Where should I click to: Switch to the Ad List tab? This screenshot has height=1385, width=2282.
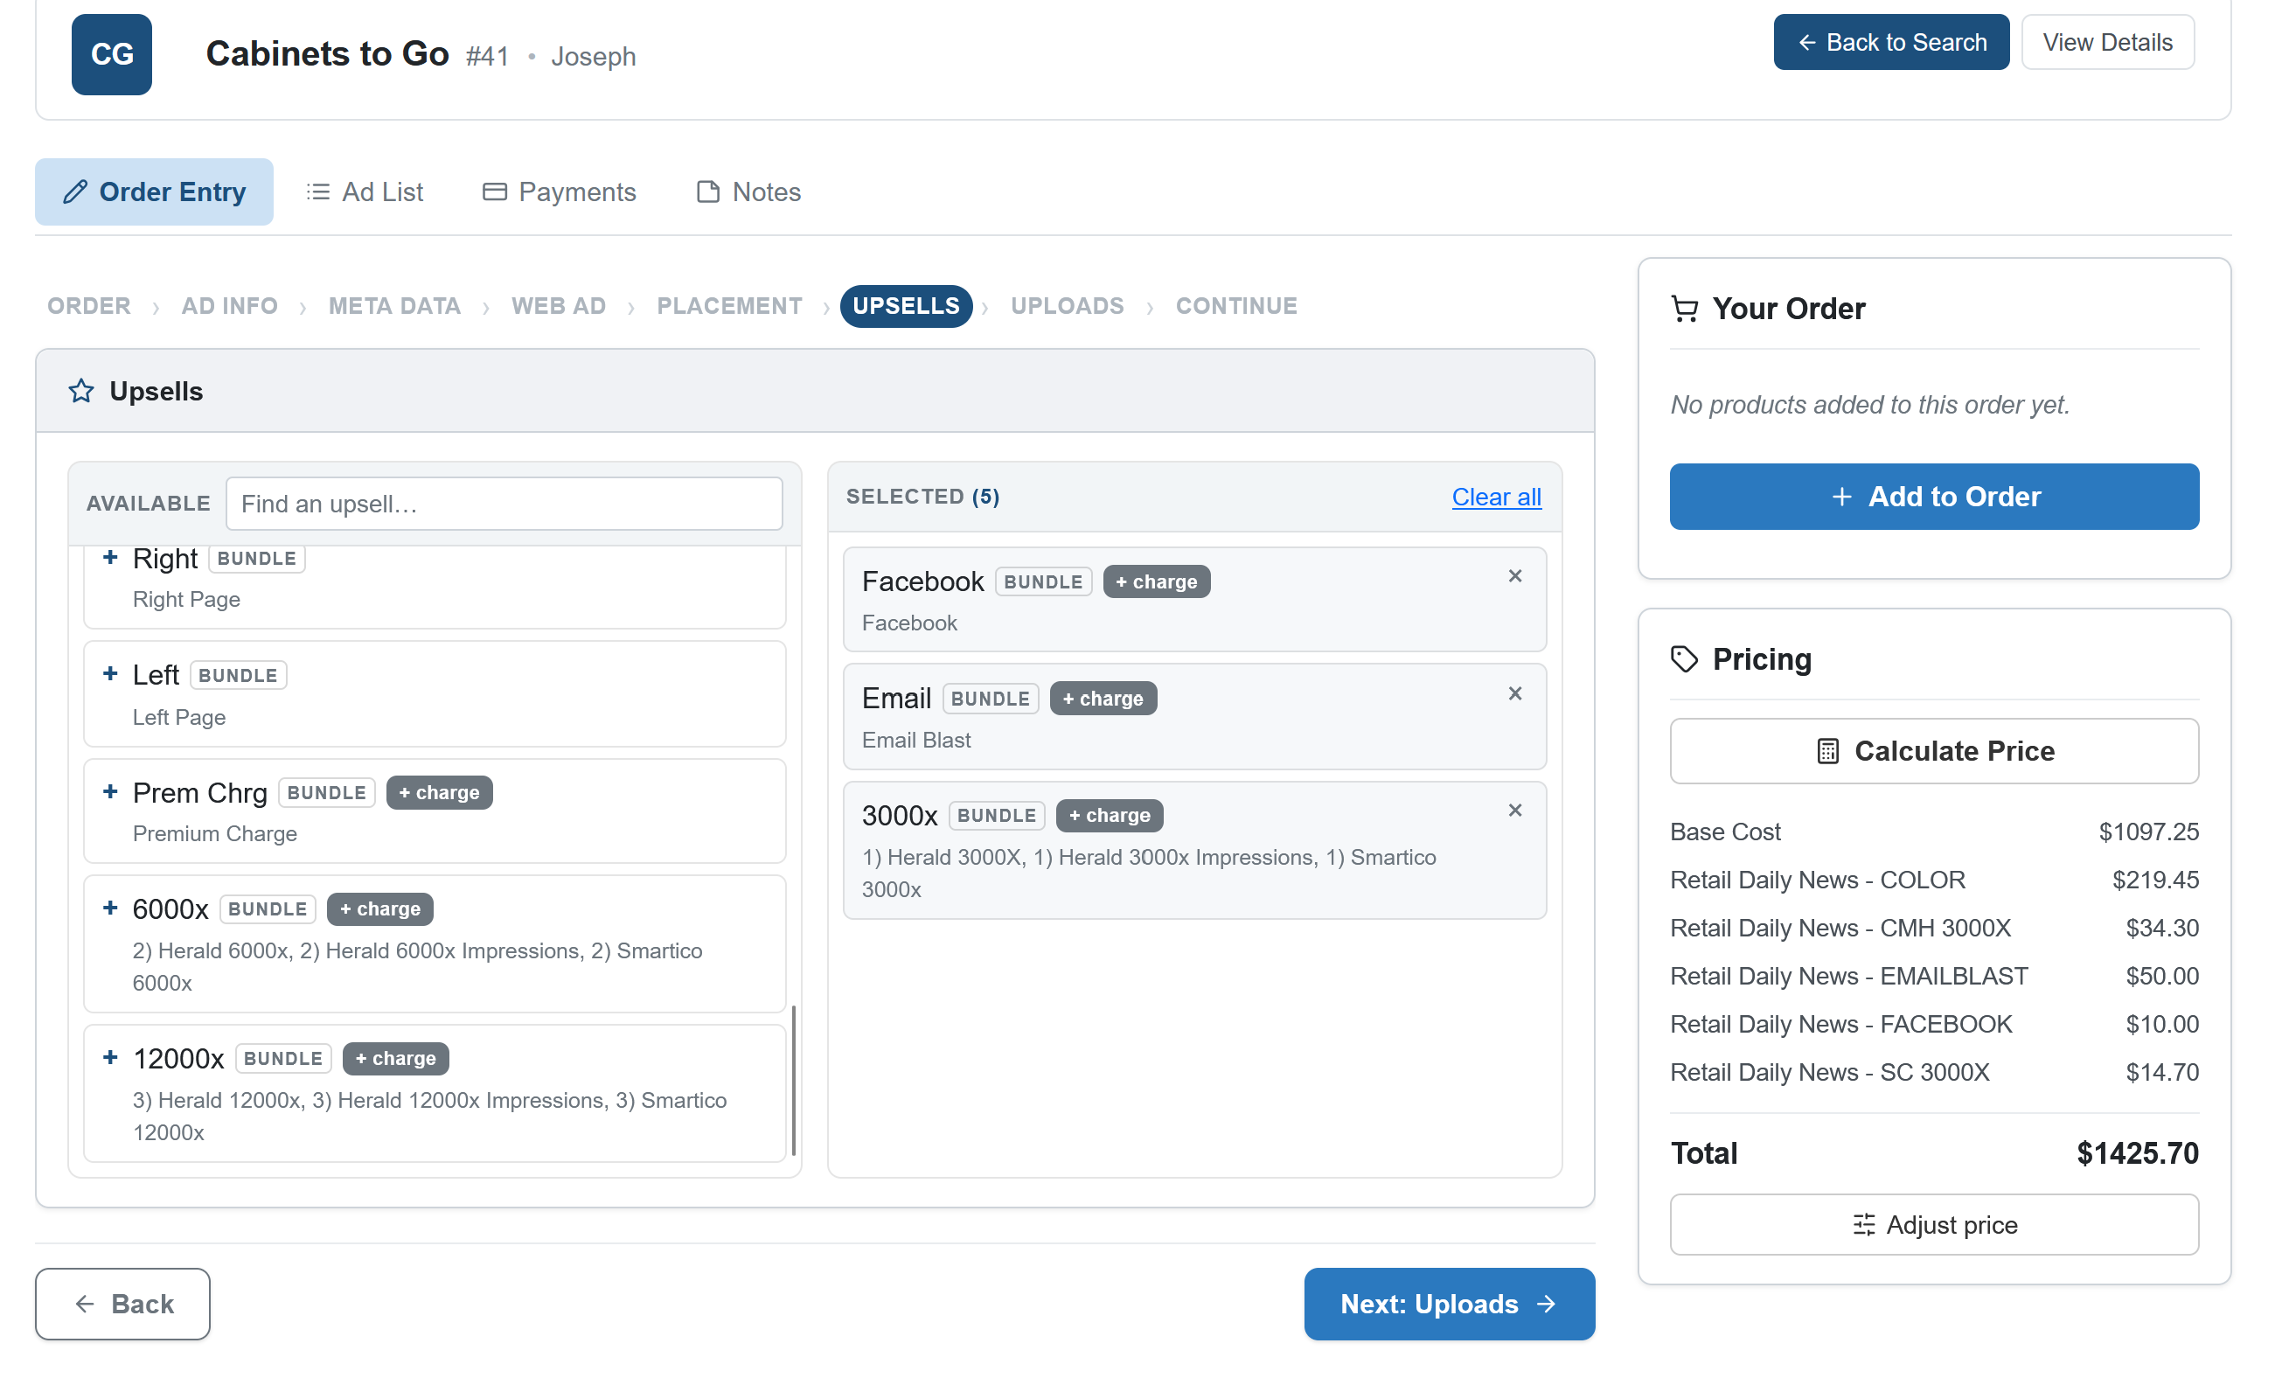(x=366, y=192)
